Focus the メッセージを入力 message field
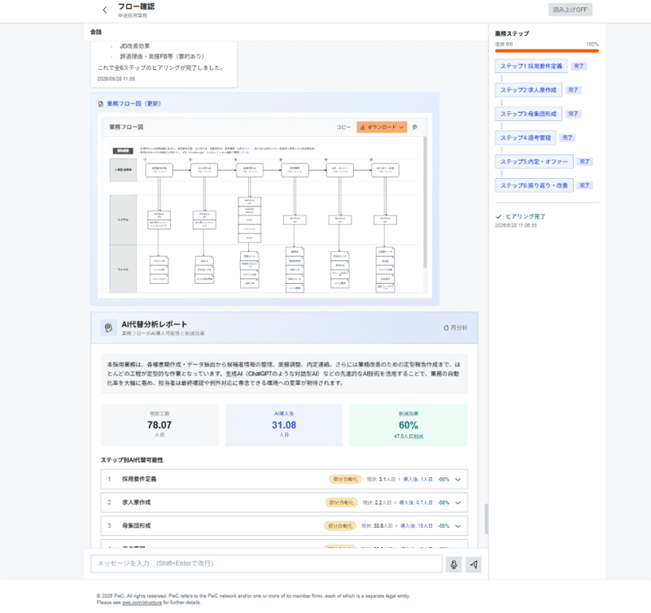 pyautogui.click(x=266, y=563)
